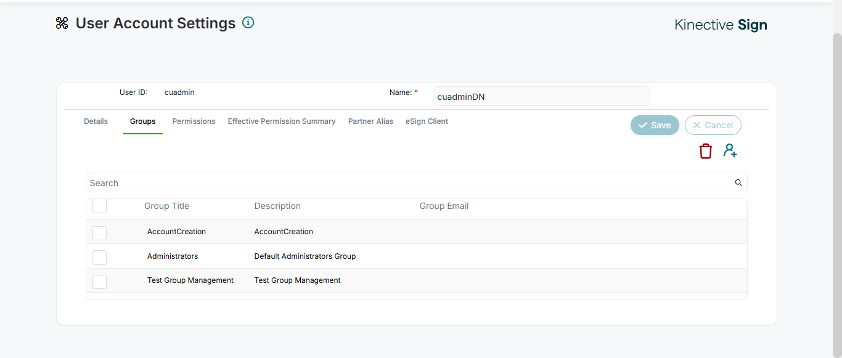Open Effective Permission Summary tab

(x=282, y=121)
